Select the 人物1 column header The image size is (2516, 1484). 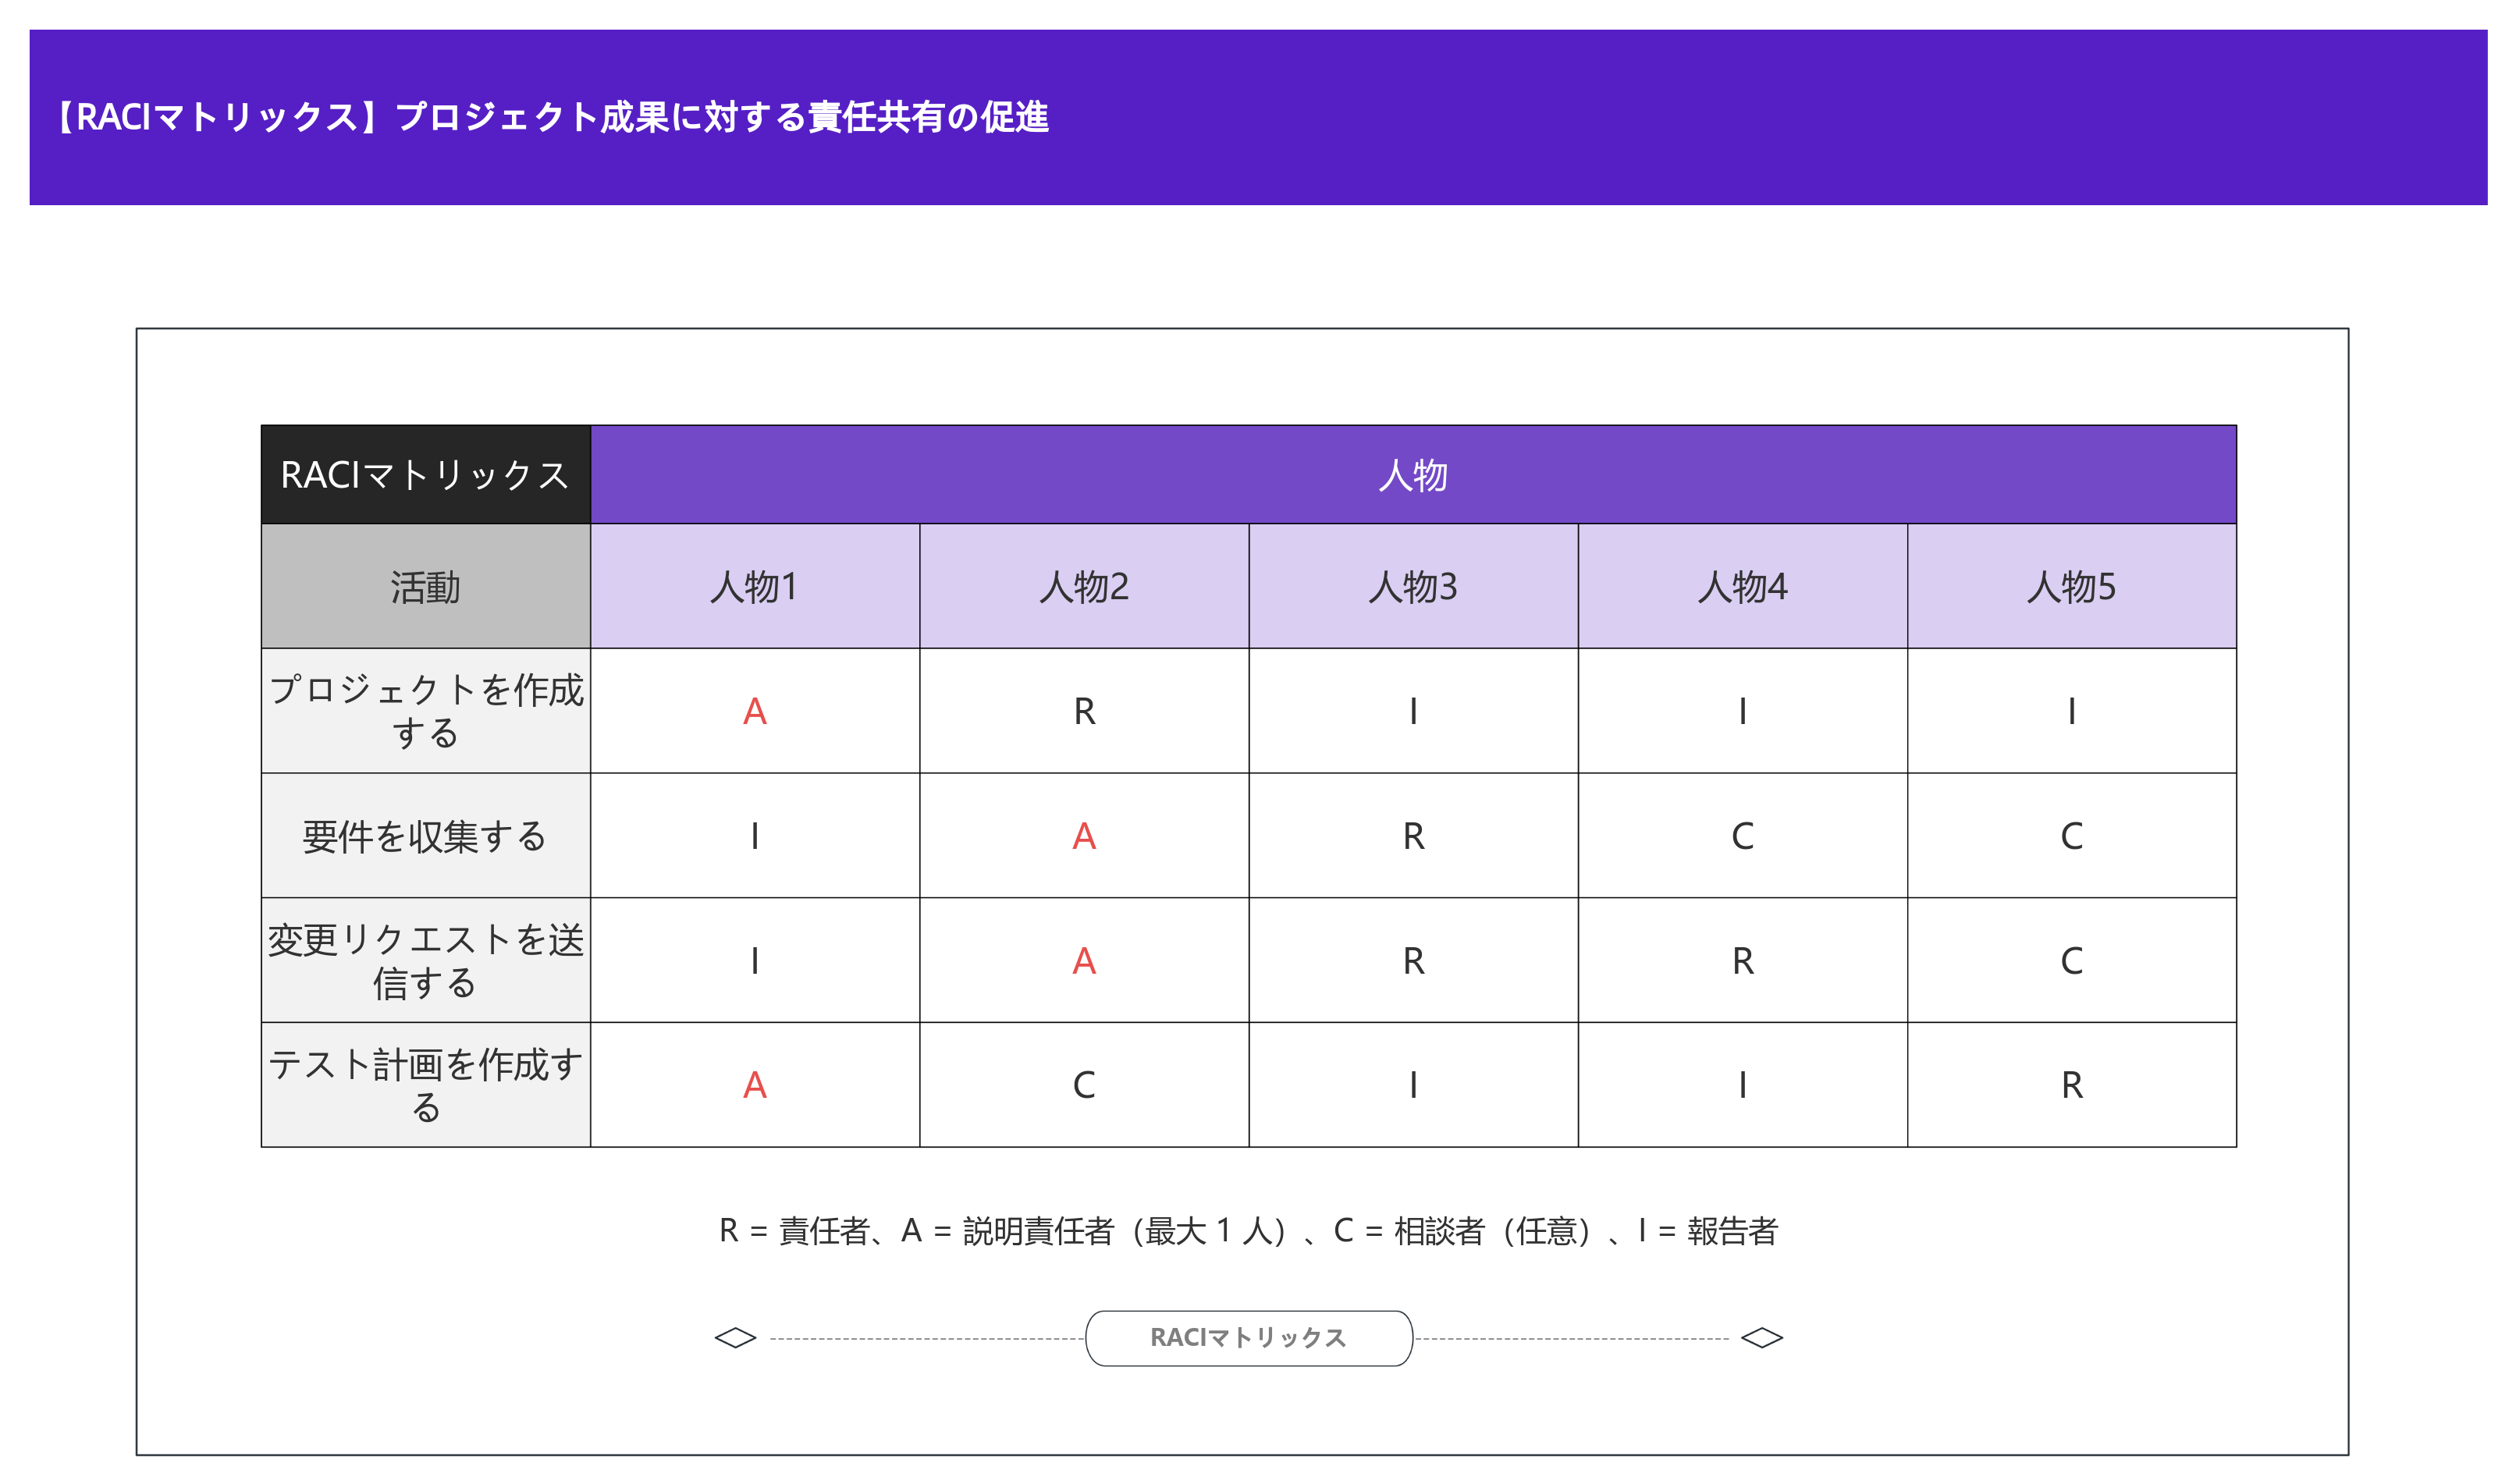tap(755, 587)
